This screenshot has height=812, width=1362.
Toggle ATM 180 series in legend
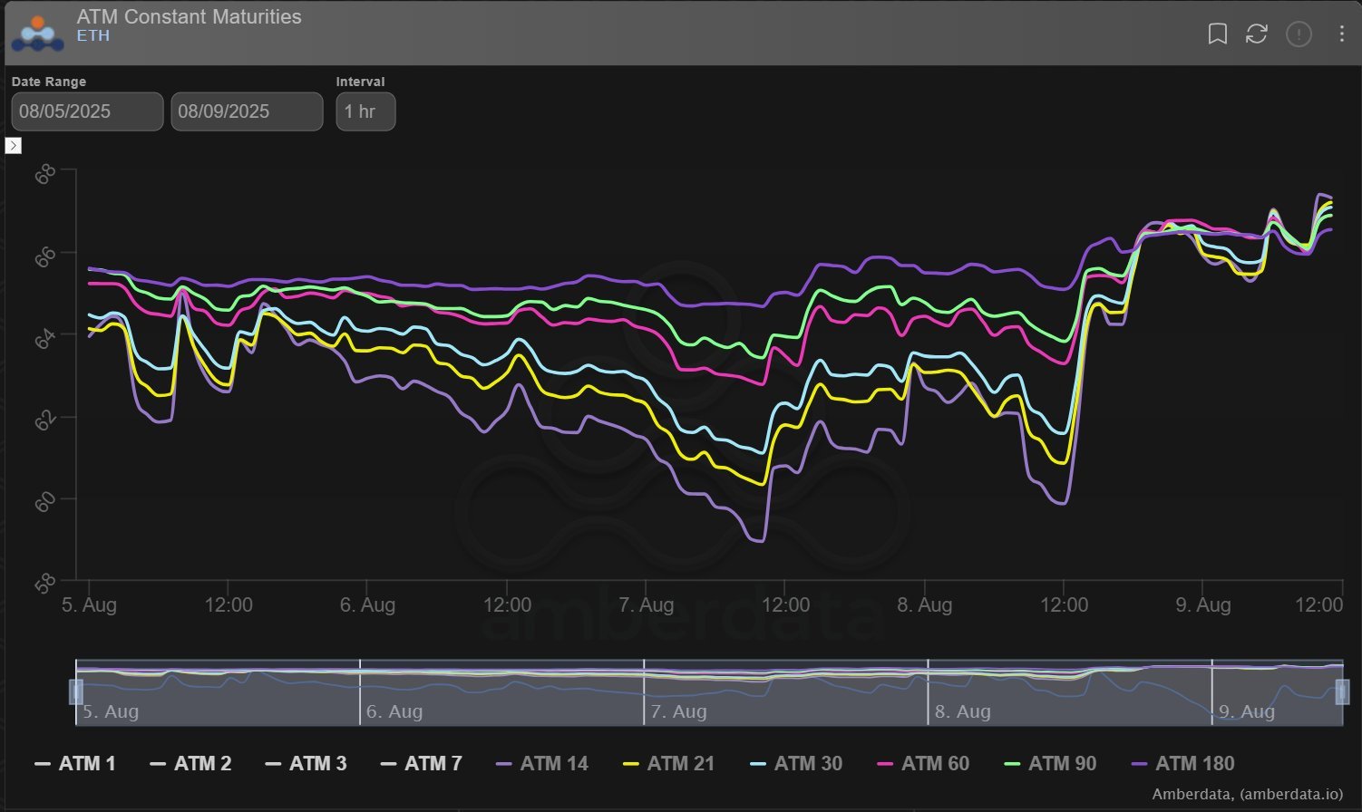pyautogui.click(x=1182, y=764)
